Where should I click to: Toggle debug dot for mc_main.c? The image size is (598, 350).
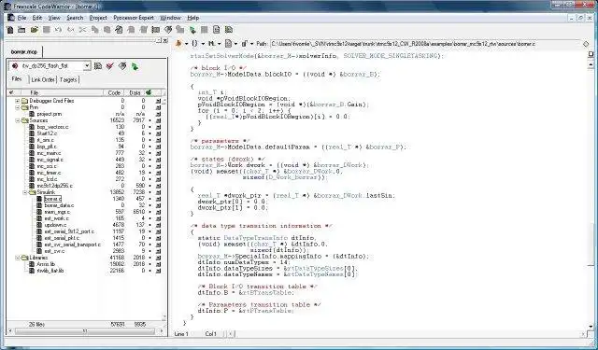(149, 153)
